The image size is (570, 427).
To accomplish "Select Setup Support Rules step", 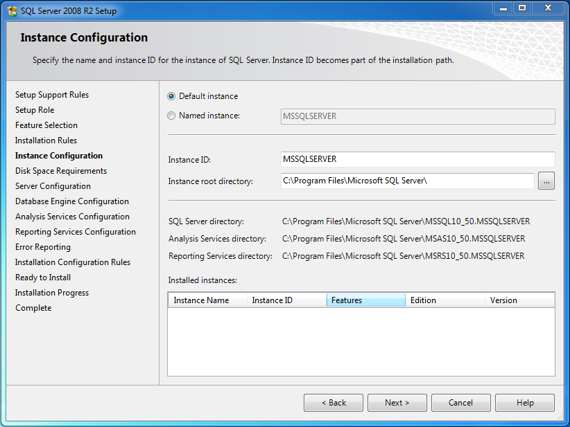I will 52,95.
